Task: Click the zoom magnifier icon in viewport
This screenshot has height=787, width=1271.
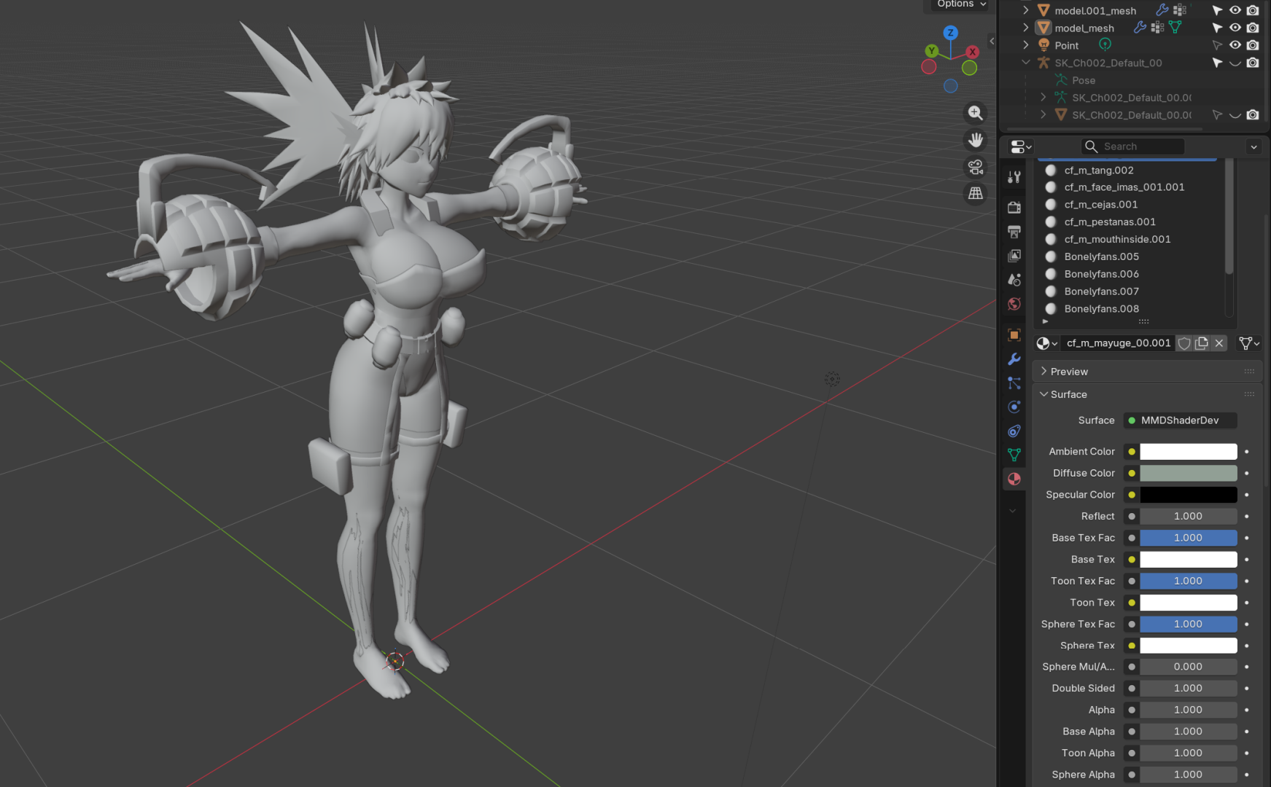Action: pos(975,113)
